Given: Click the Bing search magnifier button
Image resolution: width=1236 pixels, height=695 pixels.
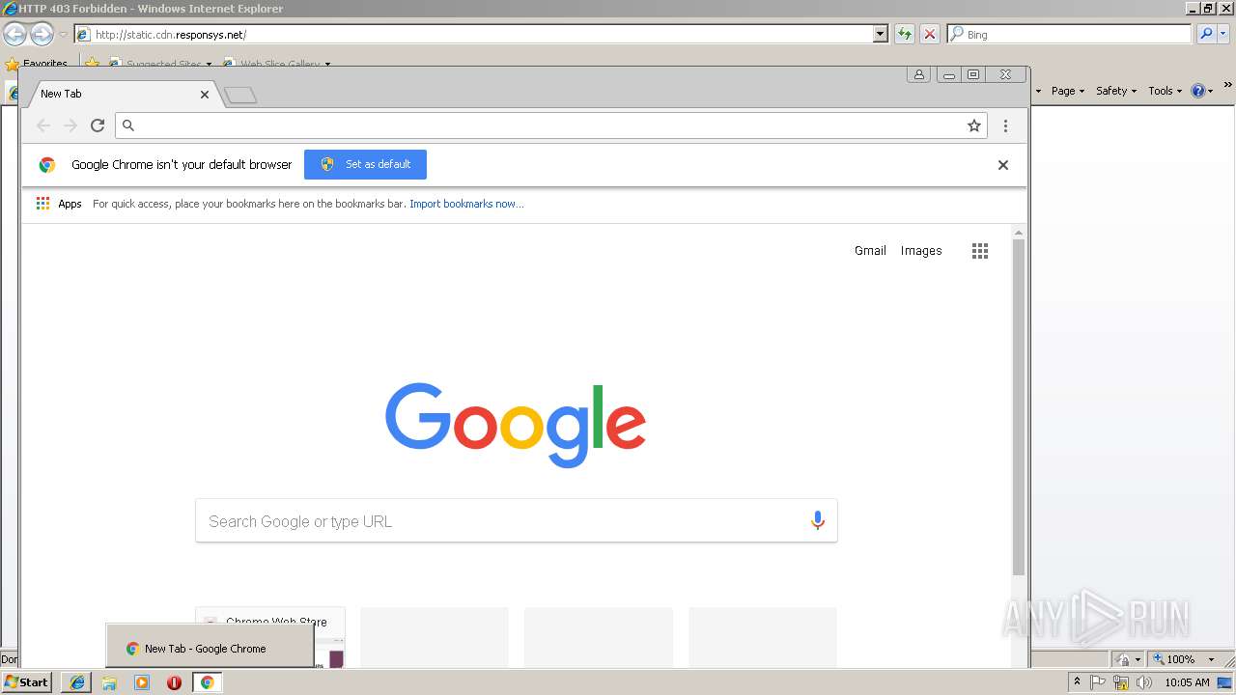Looking at the screenshot, I should (1206, 34).
